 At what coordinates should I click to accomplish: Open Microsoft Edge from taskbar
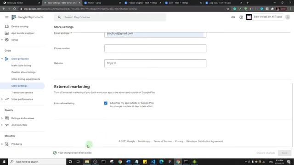[161, 162]
